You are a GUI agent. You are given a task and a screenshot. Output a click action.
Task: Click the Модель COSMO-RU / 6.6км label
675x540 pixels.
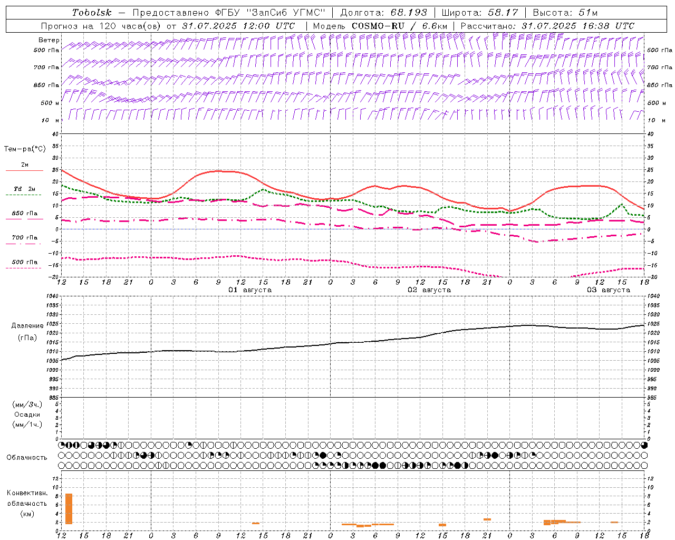point(380,26)
